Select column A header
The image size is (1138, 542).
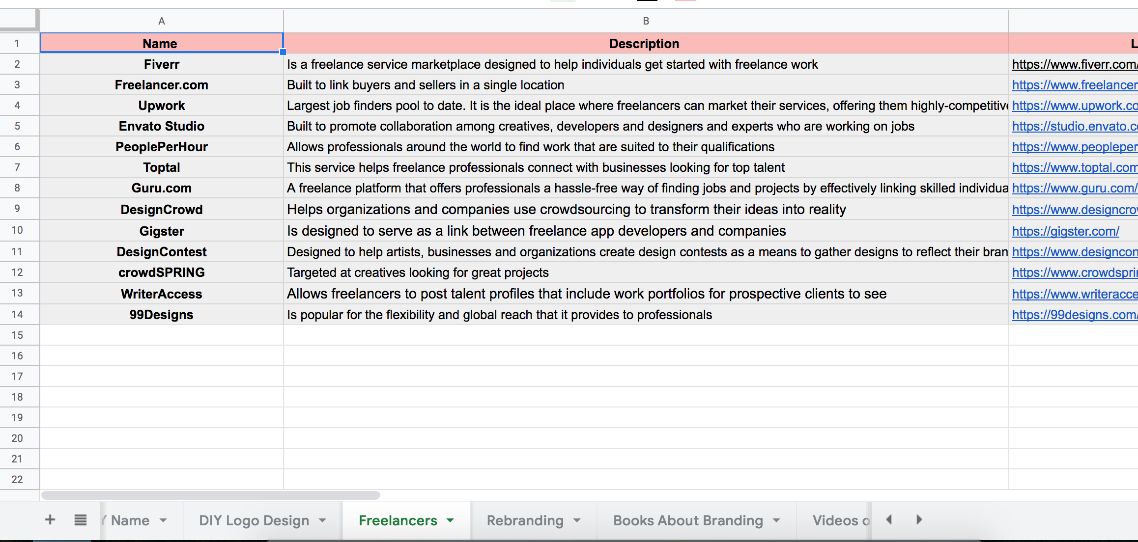(161, 21)
